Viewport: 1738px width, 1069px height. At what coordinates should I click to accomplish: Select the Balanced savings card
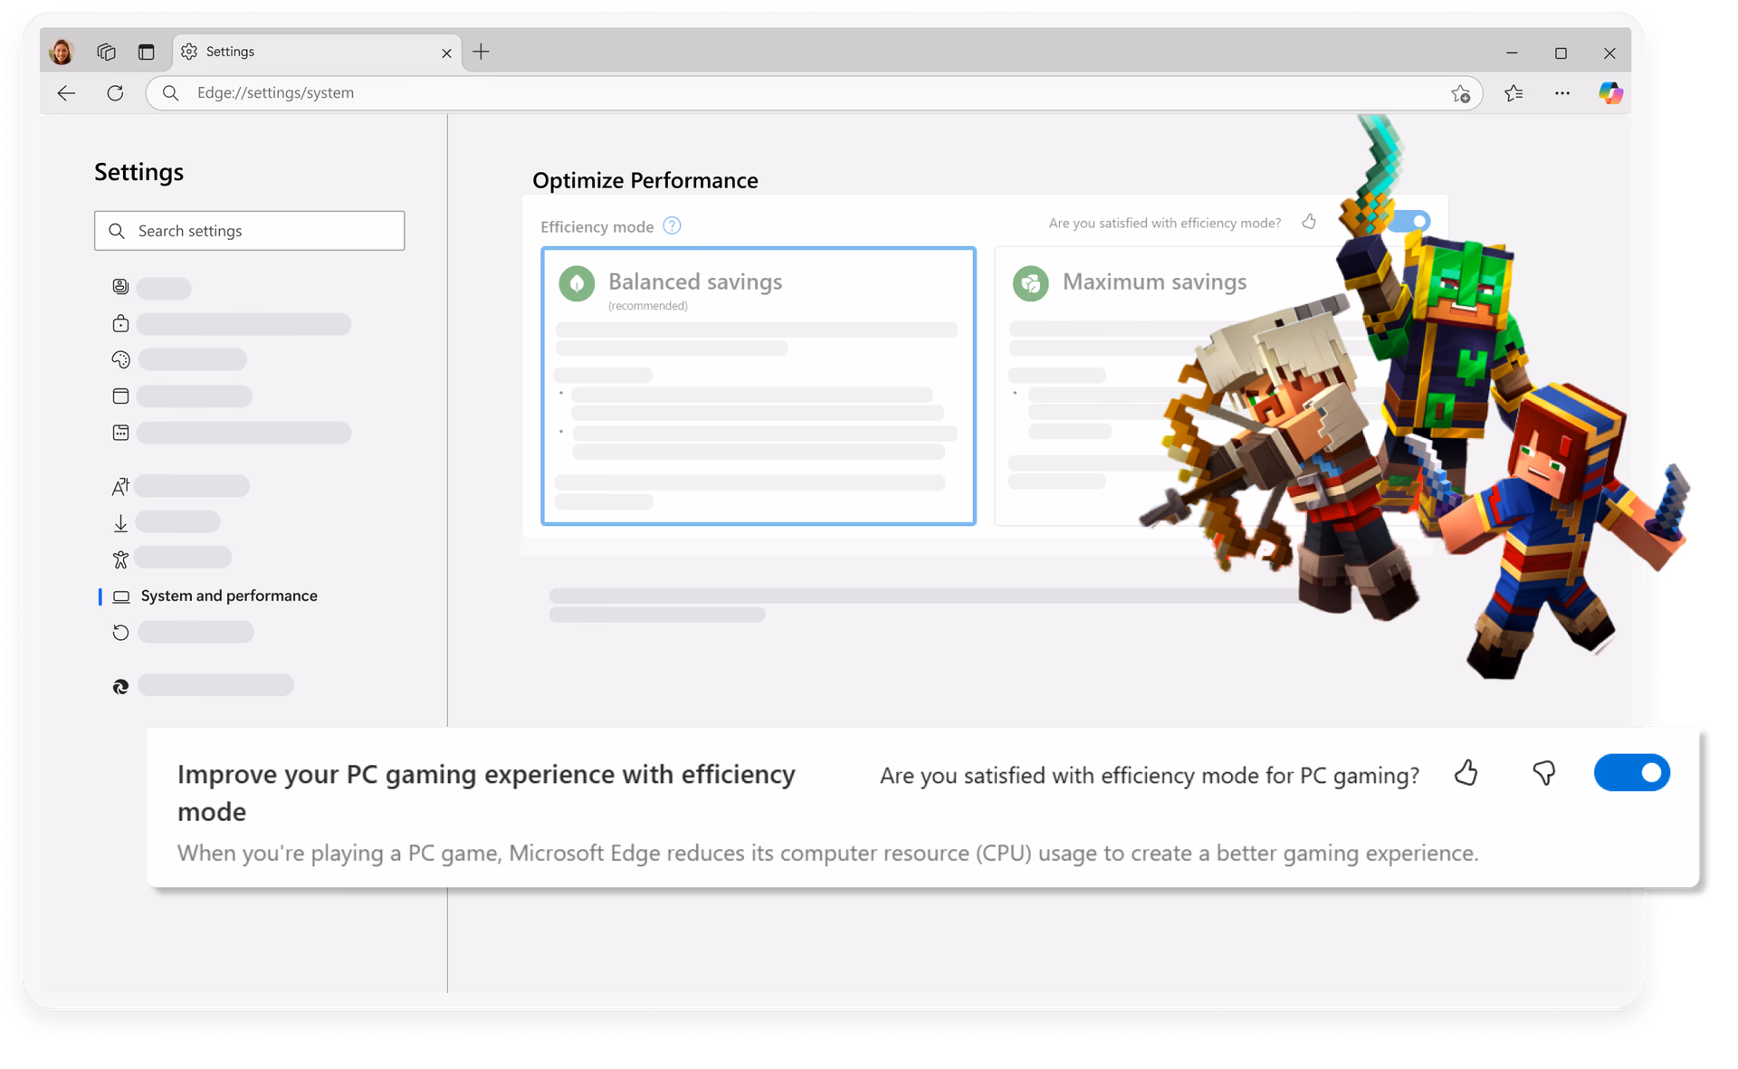pyautogui.click(x=759, y=386)
